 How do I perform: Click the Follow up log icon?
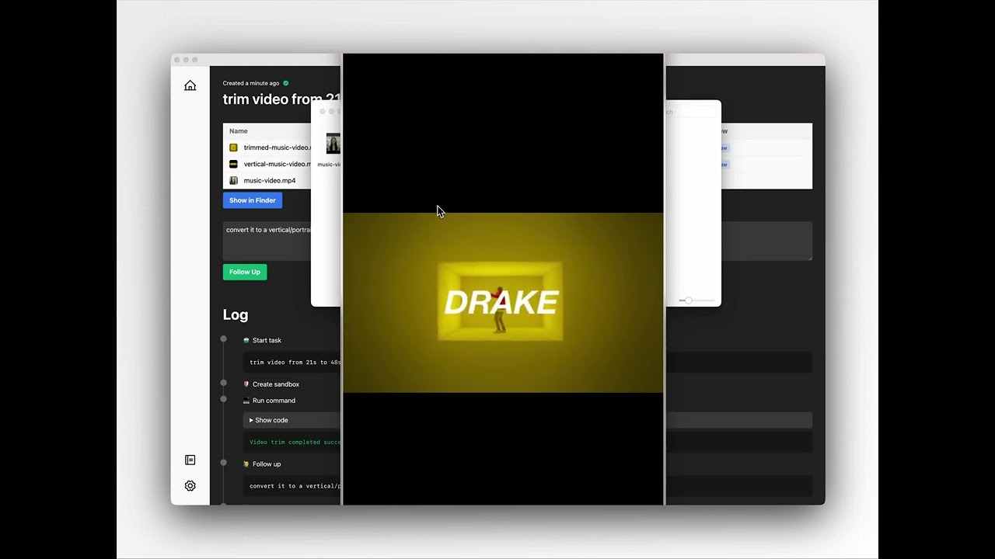tap(246, 464)
